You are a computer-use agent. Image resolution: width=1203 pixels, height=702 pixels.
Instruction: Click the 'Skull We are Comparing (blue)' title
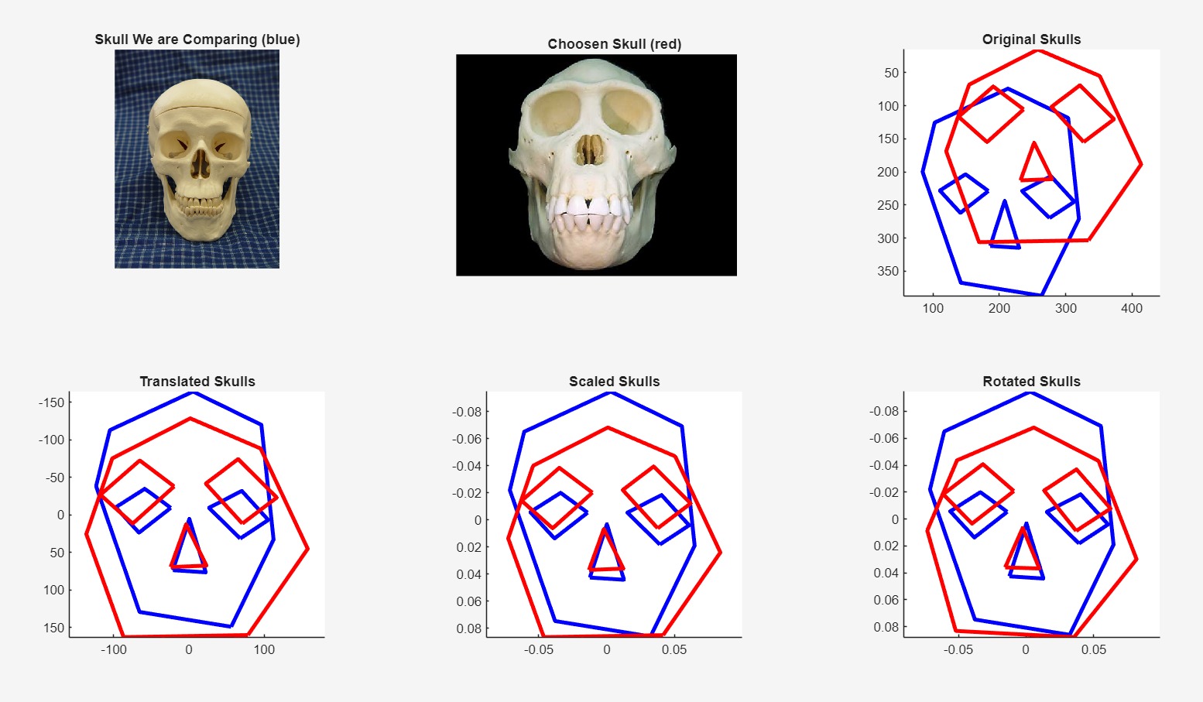pos(197,39)
